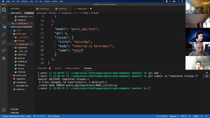Open admin.py in the file tree

(x=21, y=55)
